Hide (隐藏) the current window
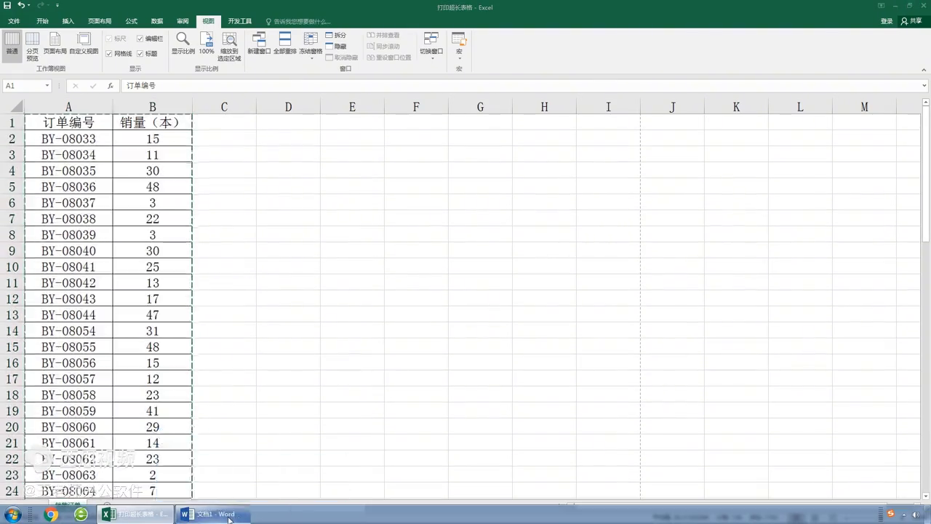 point(335,47)
